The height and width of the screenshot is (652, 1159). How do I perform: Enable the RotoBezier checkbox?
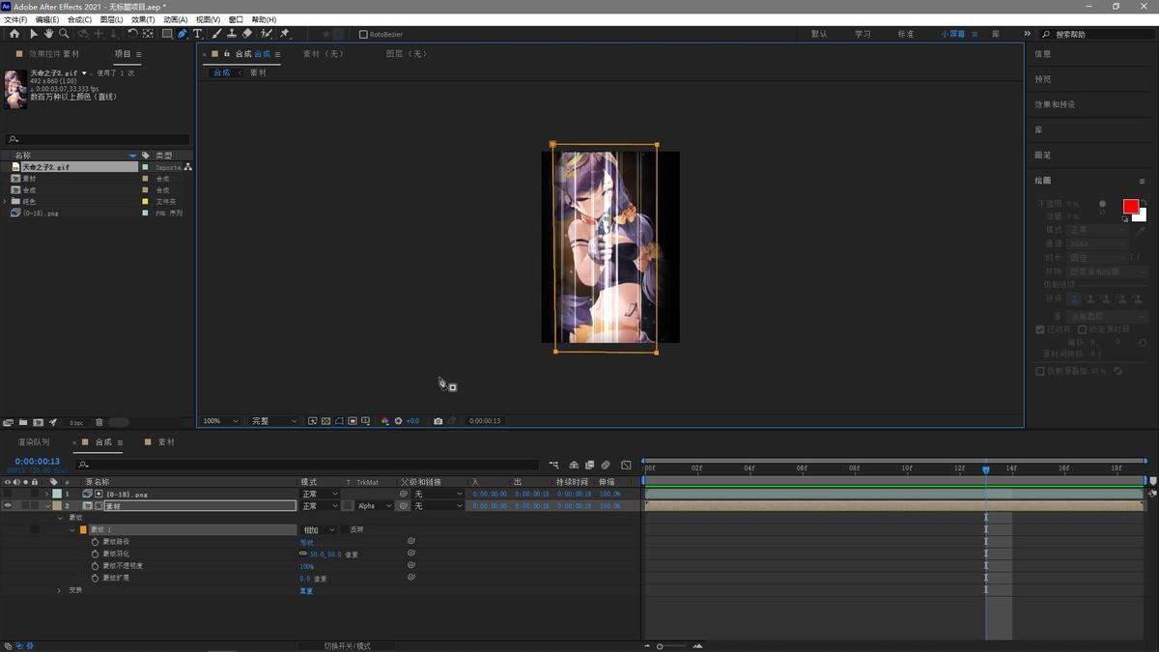(363, 34)
